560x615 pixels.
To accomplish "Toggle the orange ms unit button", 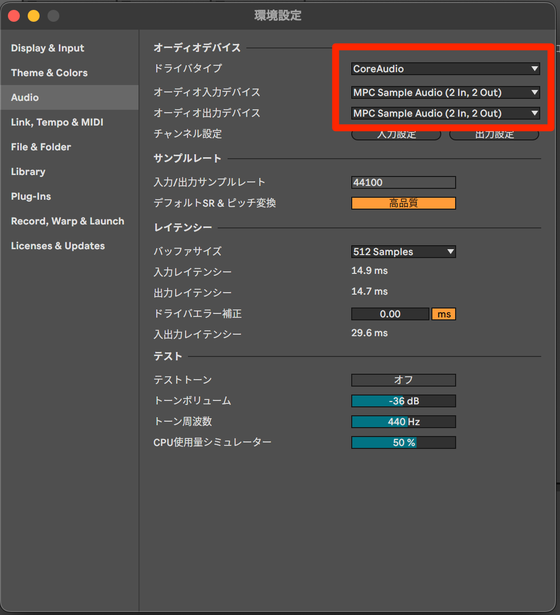I will click(x=444, y=314).
